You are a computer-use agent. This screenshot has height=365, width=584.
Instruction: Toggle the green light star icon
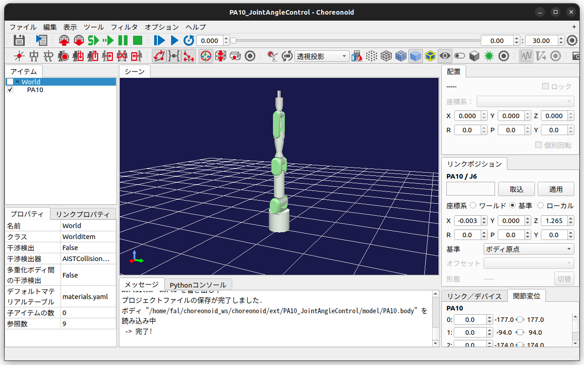point(489,56)
